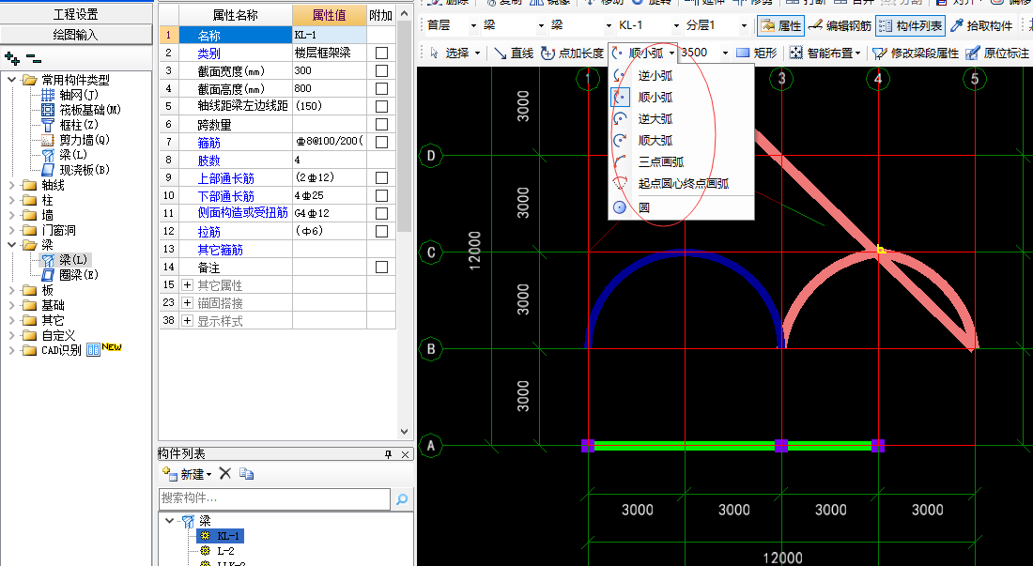The height and width of the screenshot is (566, 1033).
Task: Open the 3500 radius value dropdown
Action: pos(725,53)
